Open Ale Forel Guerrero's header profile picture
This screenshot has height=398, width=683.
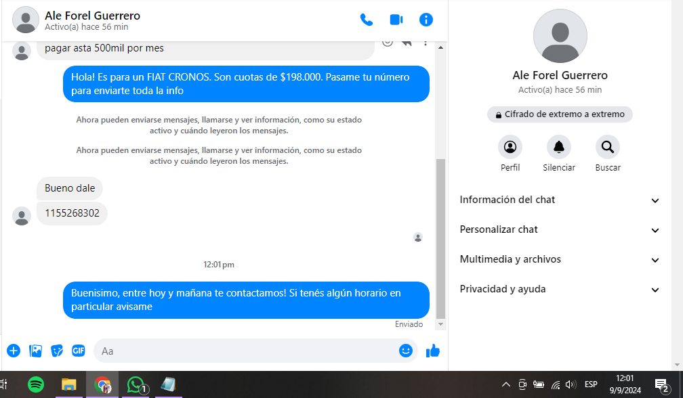[26, 20]
